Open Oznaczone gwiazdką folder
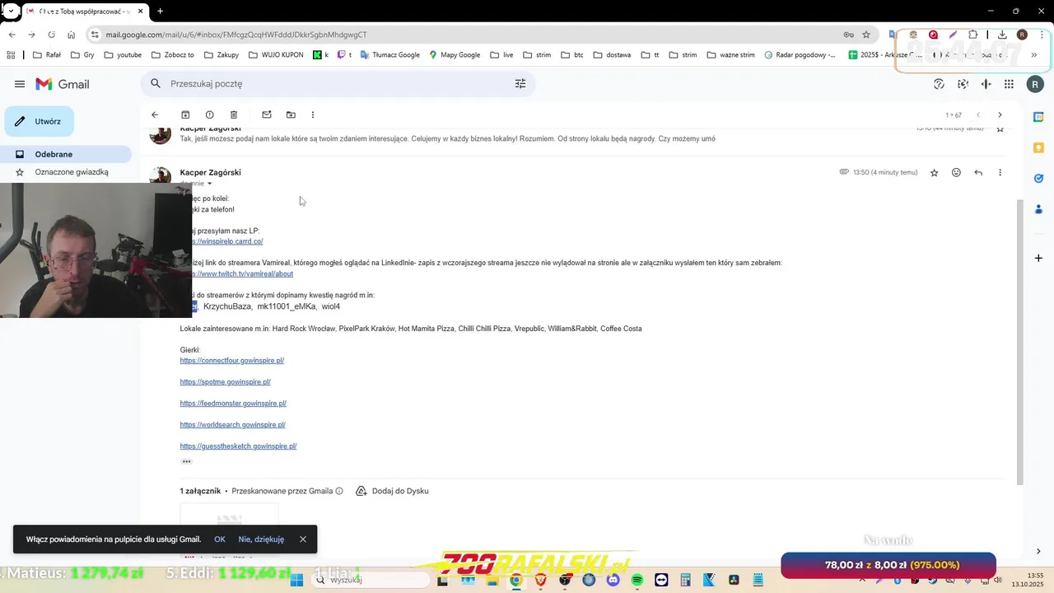1054x593 pixels. 66,172
